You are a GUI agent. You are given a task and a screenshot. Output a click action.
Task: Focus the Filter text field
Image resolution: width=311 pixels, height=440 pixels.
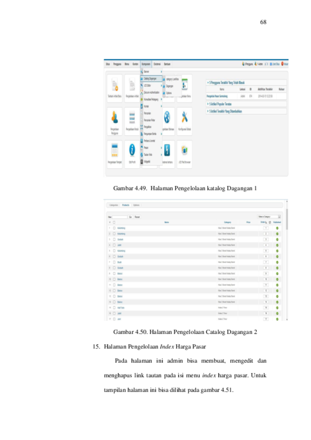[120, 217]
